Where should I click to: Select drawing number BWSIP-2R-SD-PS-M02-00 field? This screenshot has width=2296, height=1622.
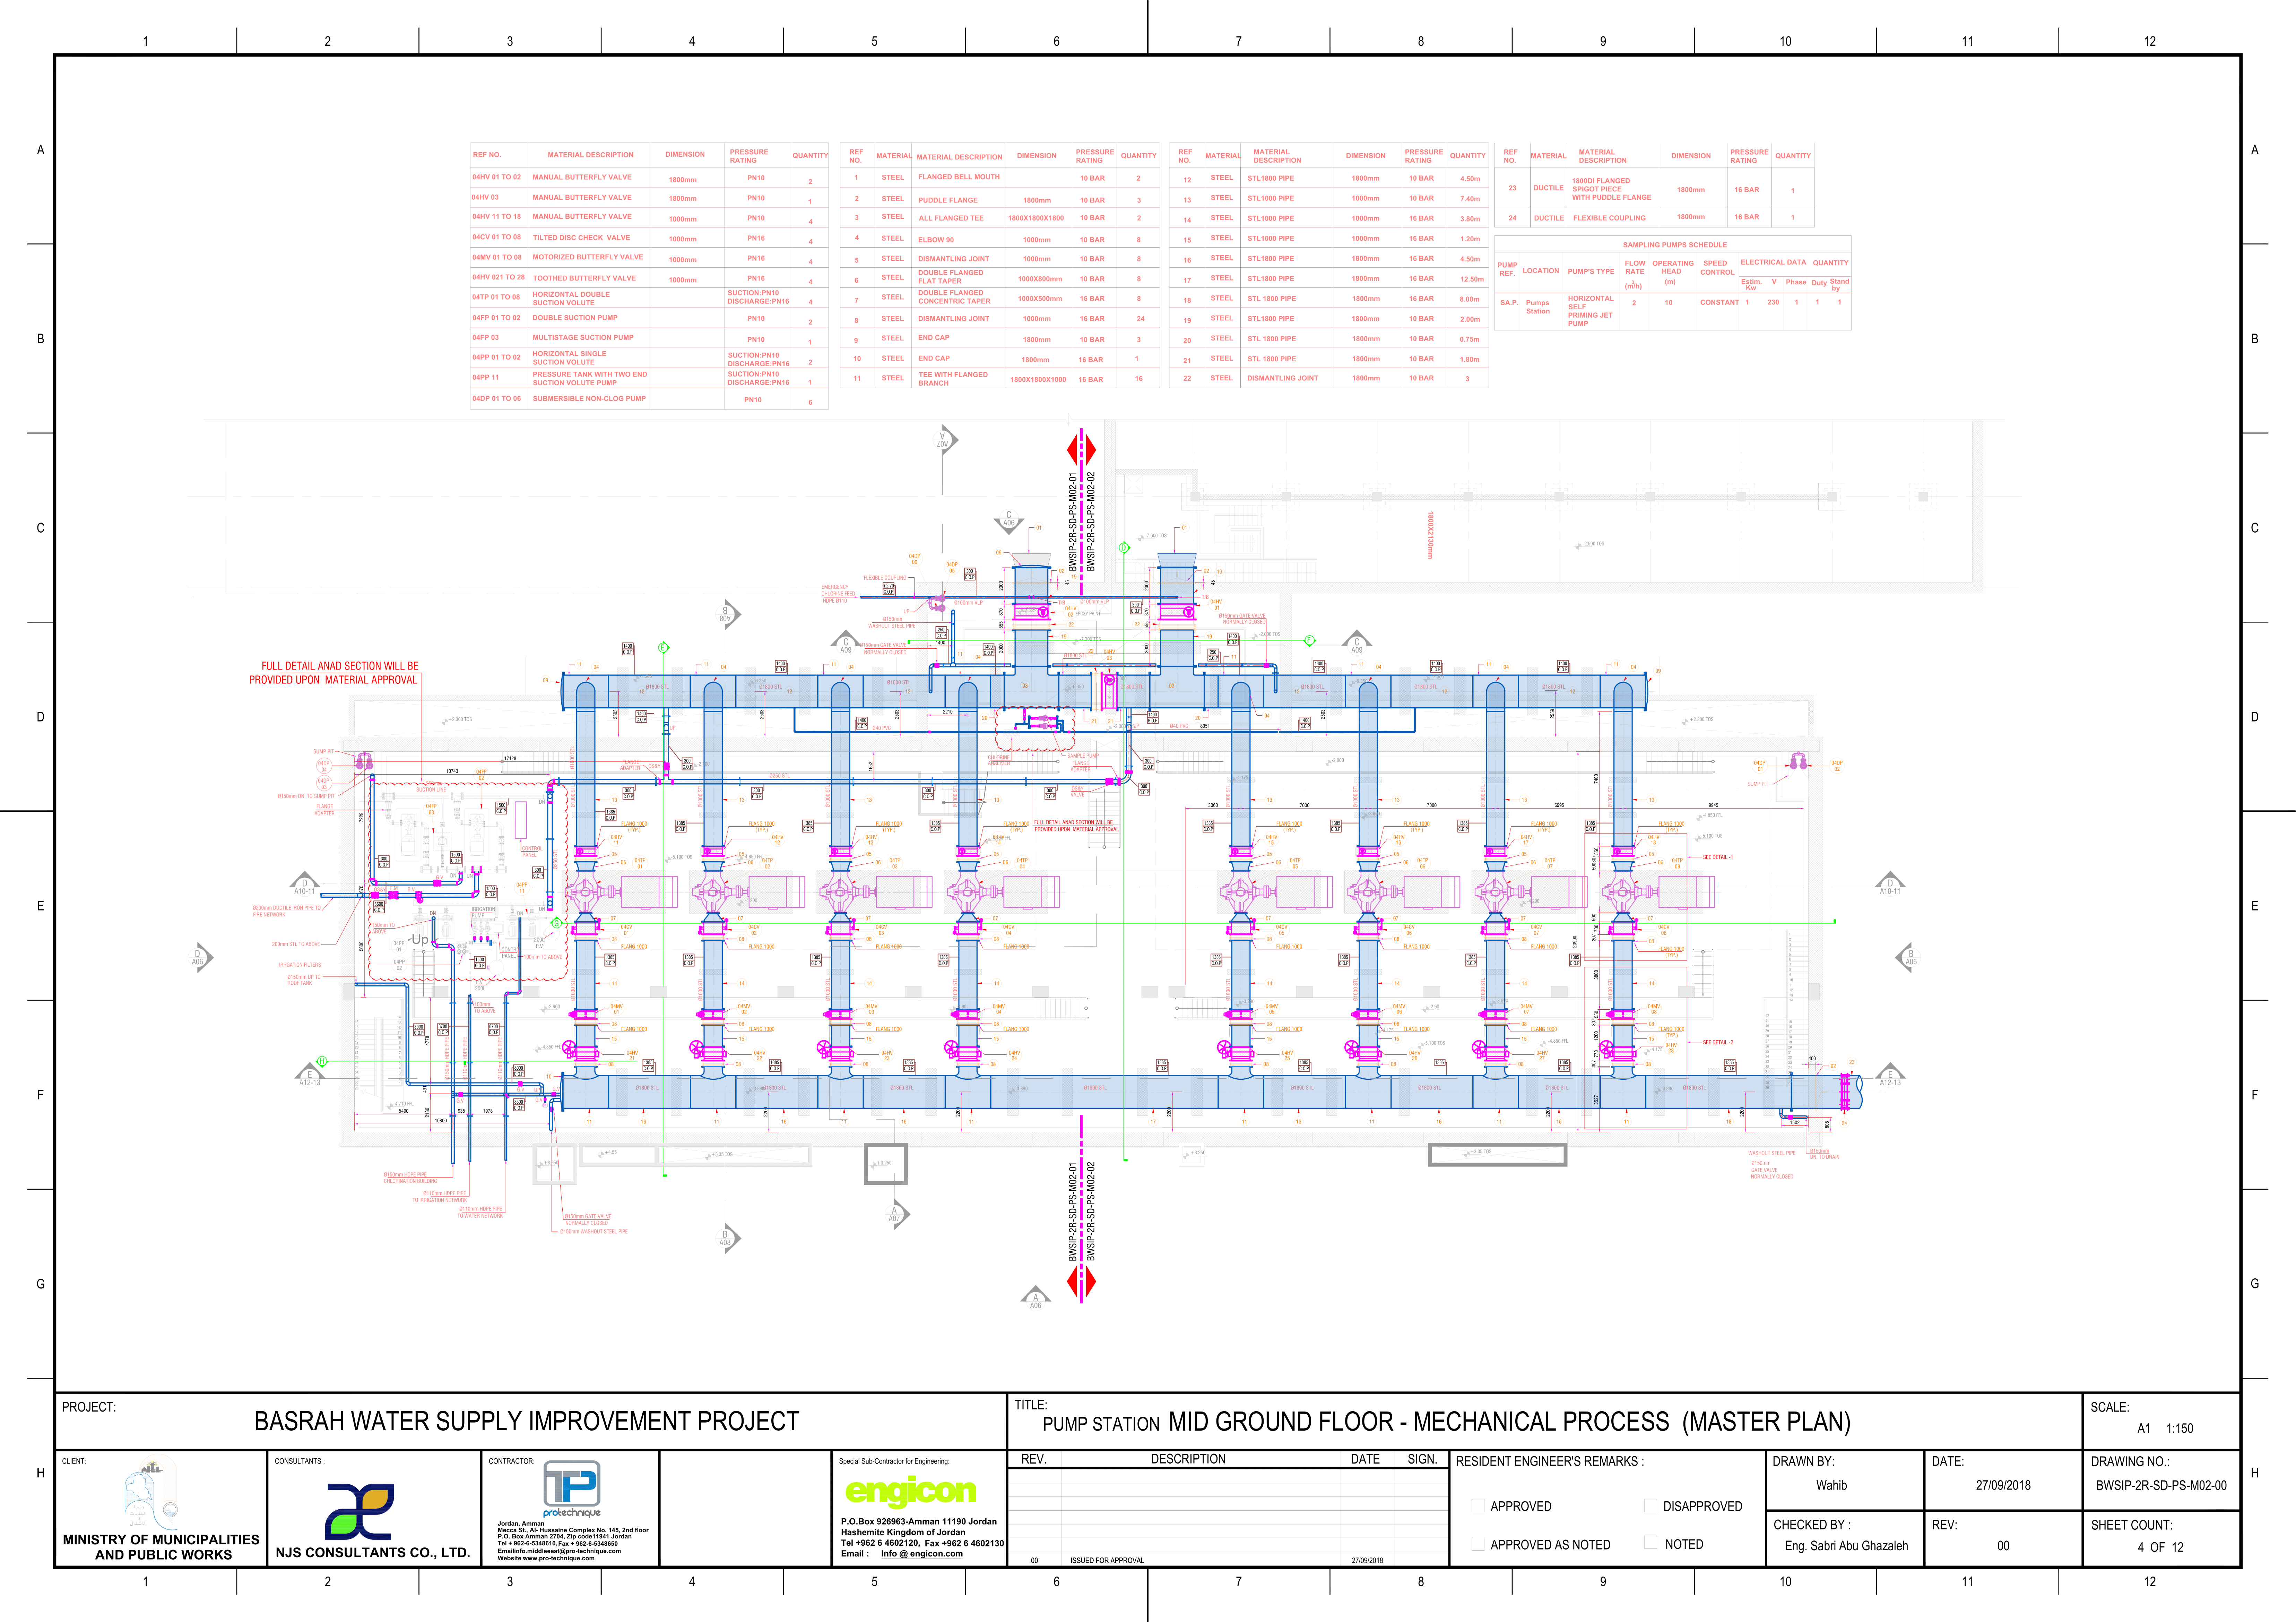tap(2161, 1485)
